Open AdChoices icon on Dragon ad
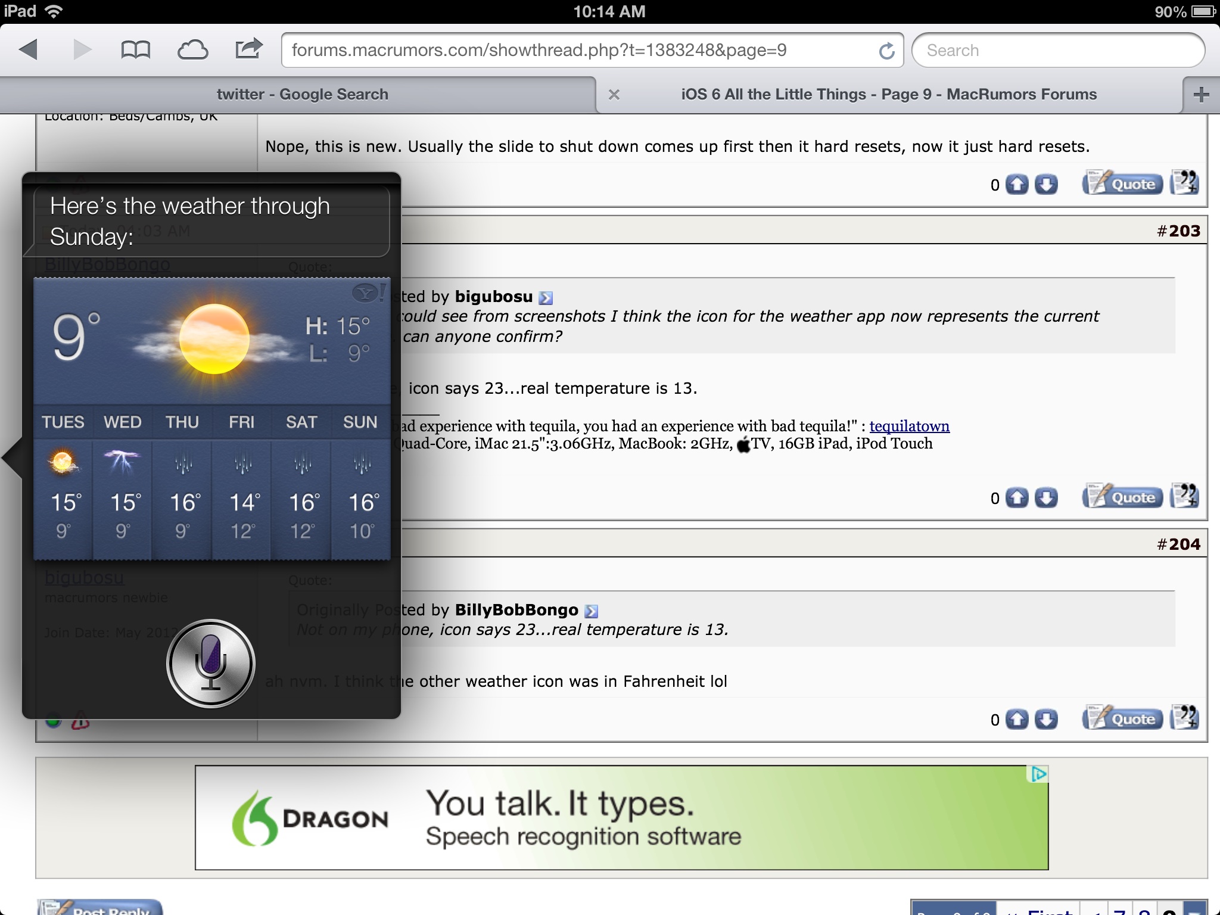The width and height of the screenshot is (1220, 915). coord(1039,774)
